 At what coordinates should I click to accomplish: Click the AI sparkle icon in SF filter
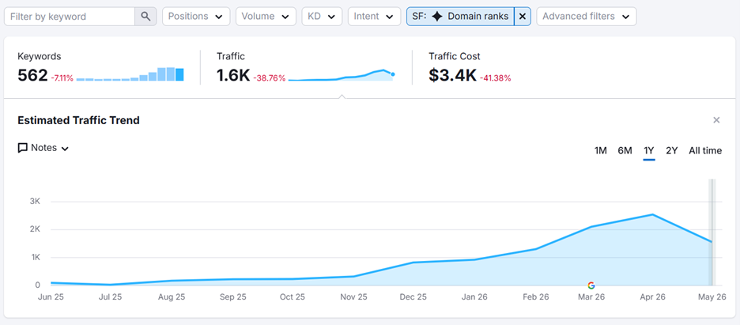pos(437,17)
